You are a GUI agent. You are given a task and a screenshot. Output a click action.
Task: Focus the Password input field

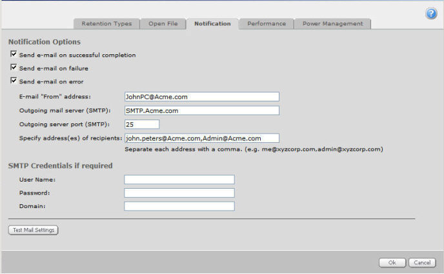click(x=179, y=193)
